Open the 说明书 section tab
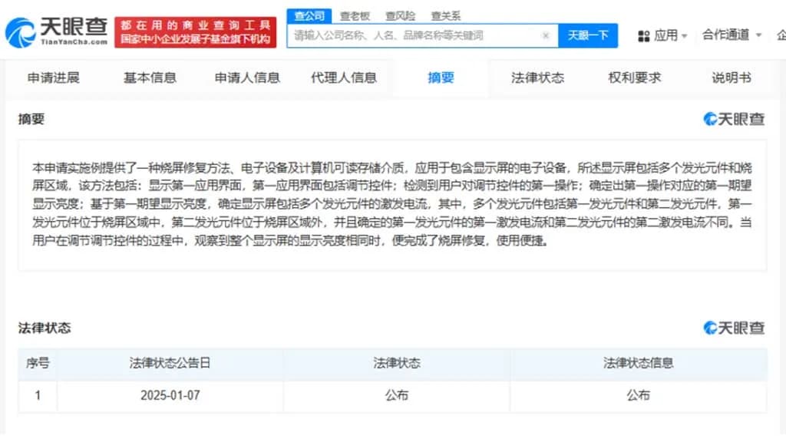This screenshot has height=442, width=786. 731,78
